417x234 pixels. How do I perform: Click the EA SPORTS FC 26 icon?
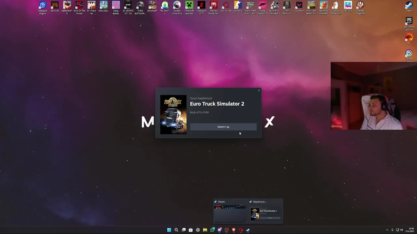pos(128,8)
